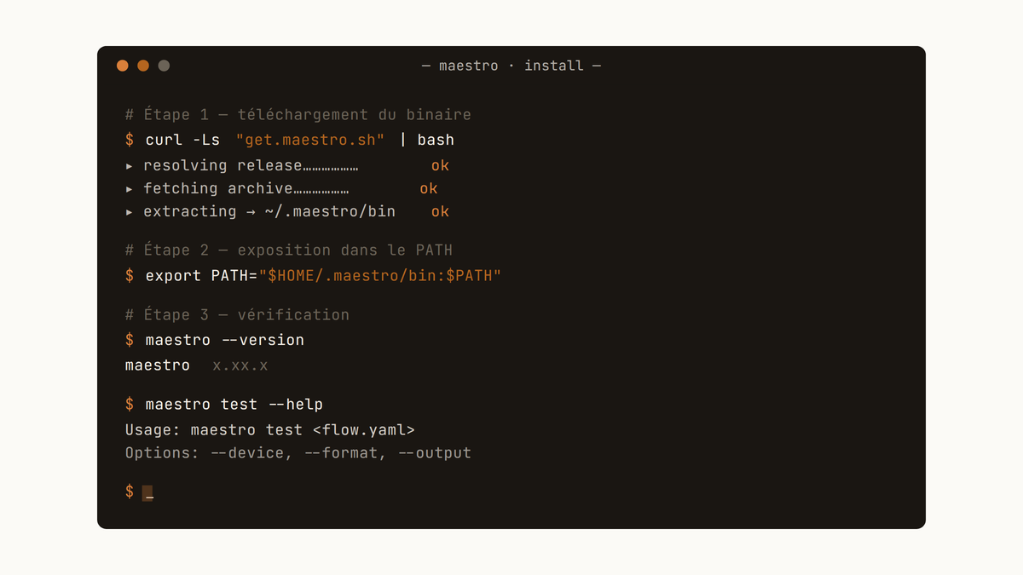1023x575 pixels.
Task: Click the dollar prompt before curl command
Action: (130, 140)
